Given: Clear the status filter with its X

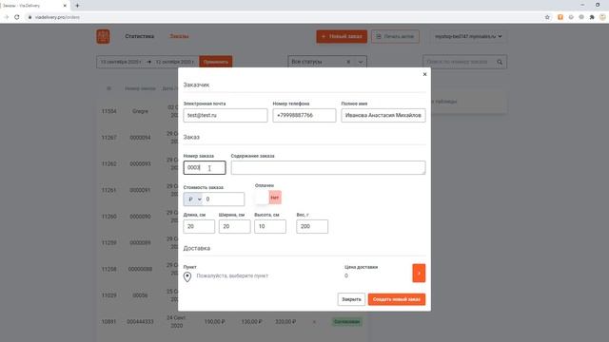Looking at the screenshot, I should click(348, 62).
